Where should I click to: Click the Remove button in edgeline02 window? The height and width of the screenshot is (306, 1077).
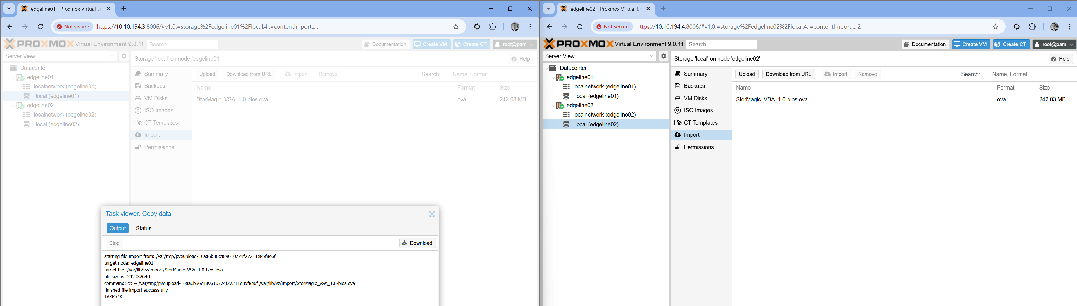point(867,74)
